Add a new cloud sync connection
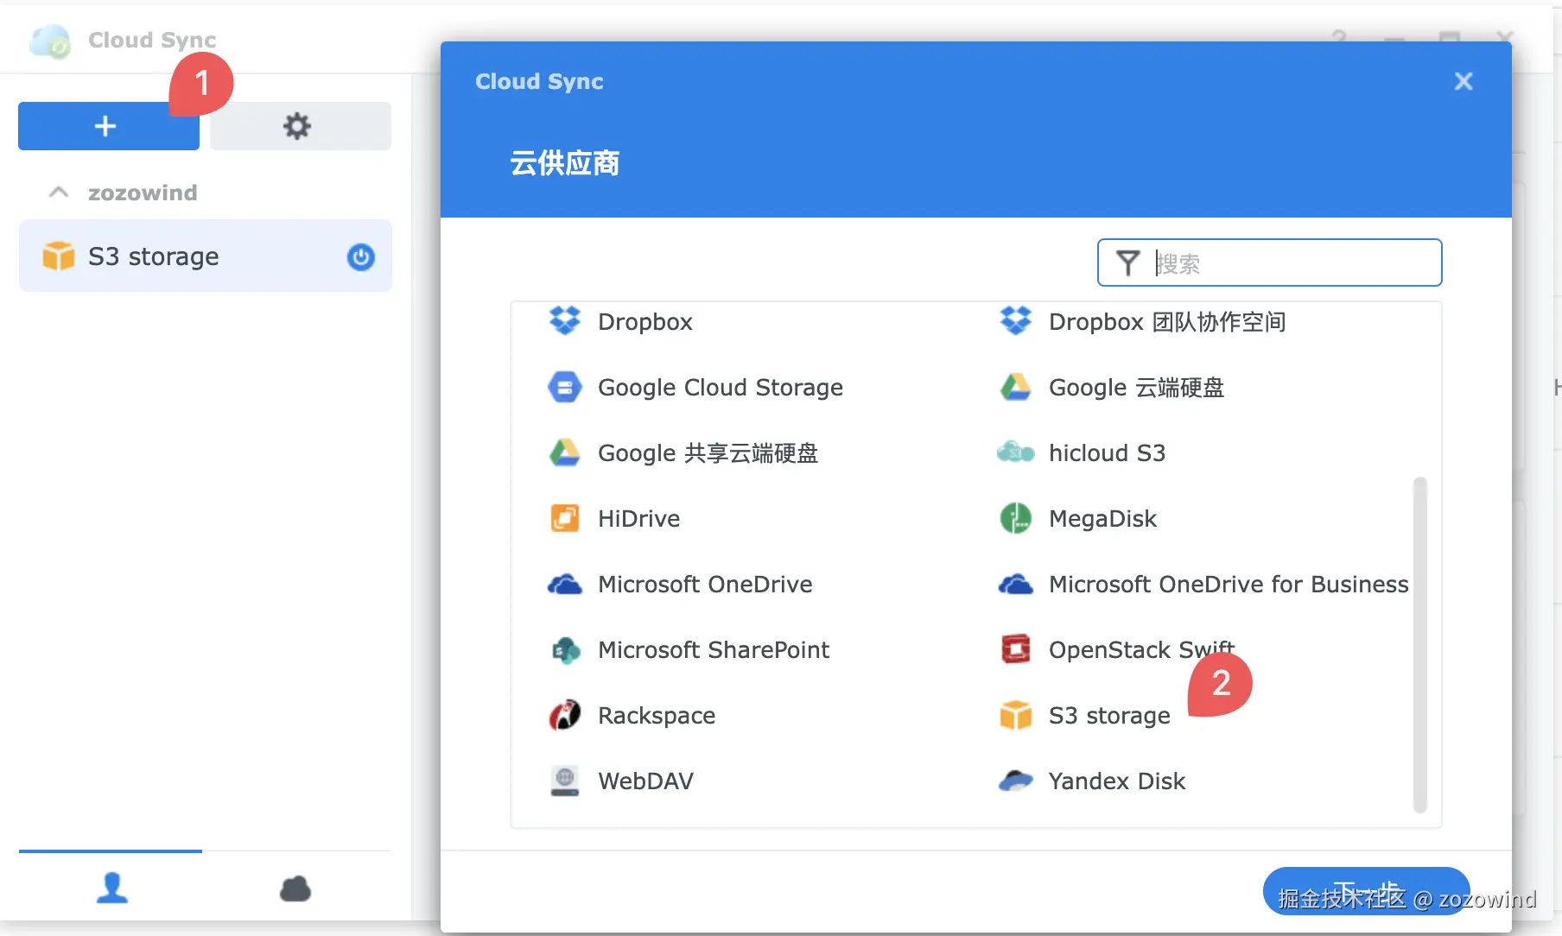1562x936 pixels. pos(107,126)
